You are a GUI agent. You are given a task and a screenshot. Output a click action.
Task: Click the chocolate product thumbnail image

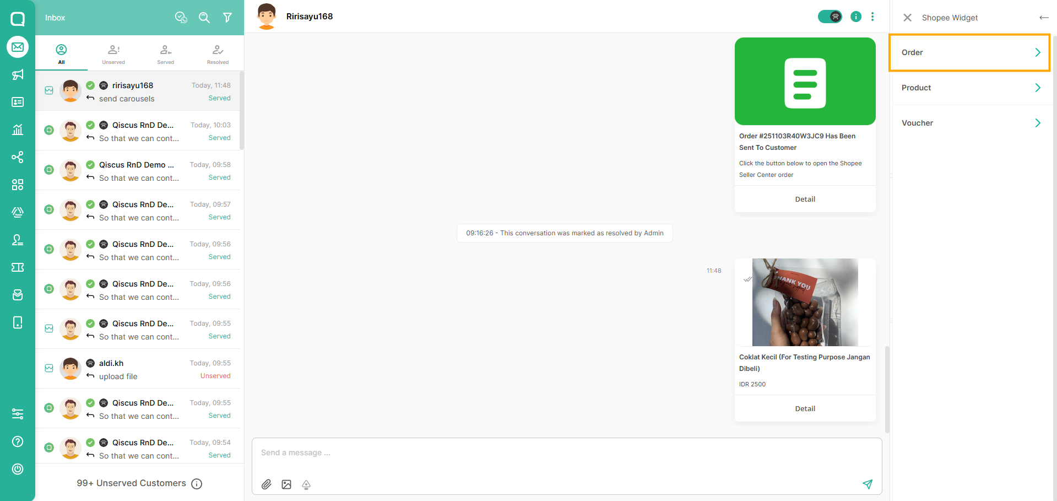[805, 303]
